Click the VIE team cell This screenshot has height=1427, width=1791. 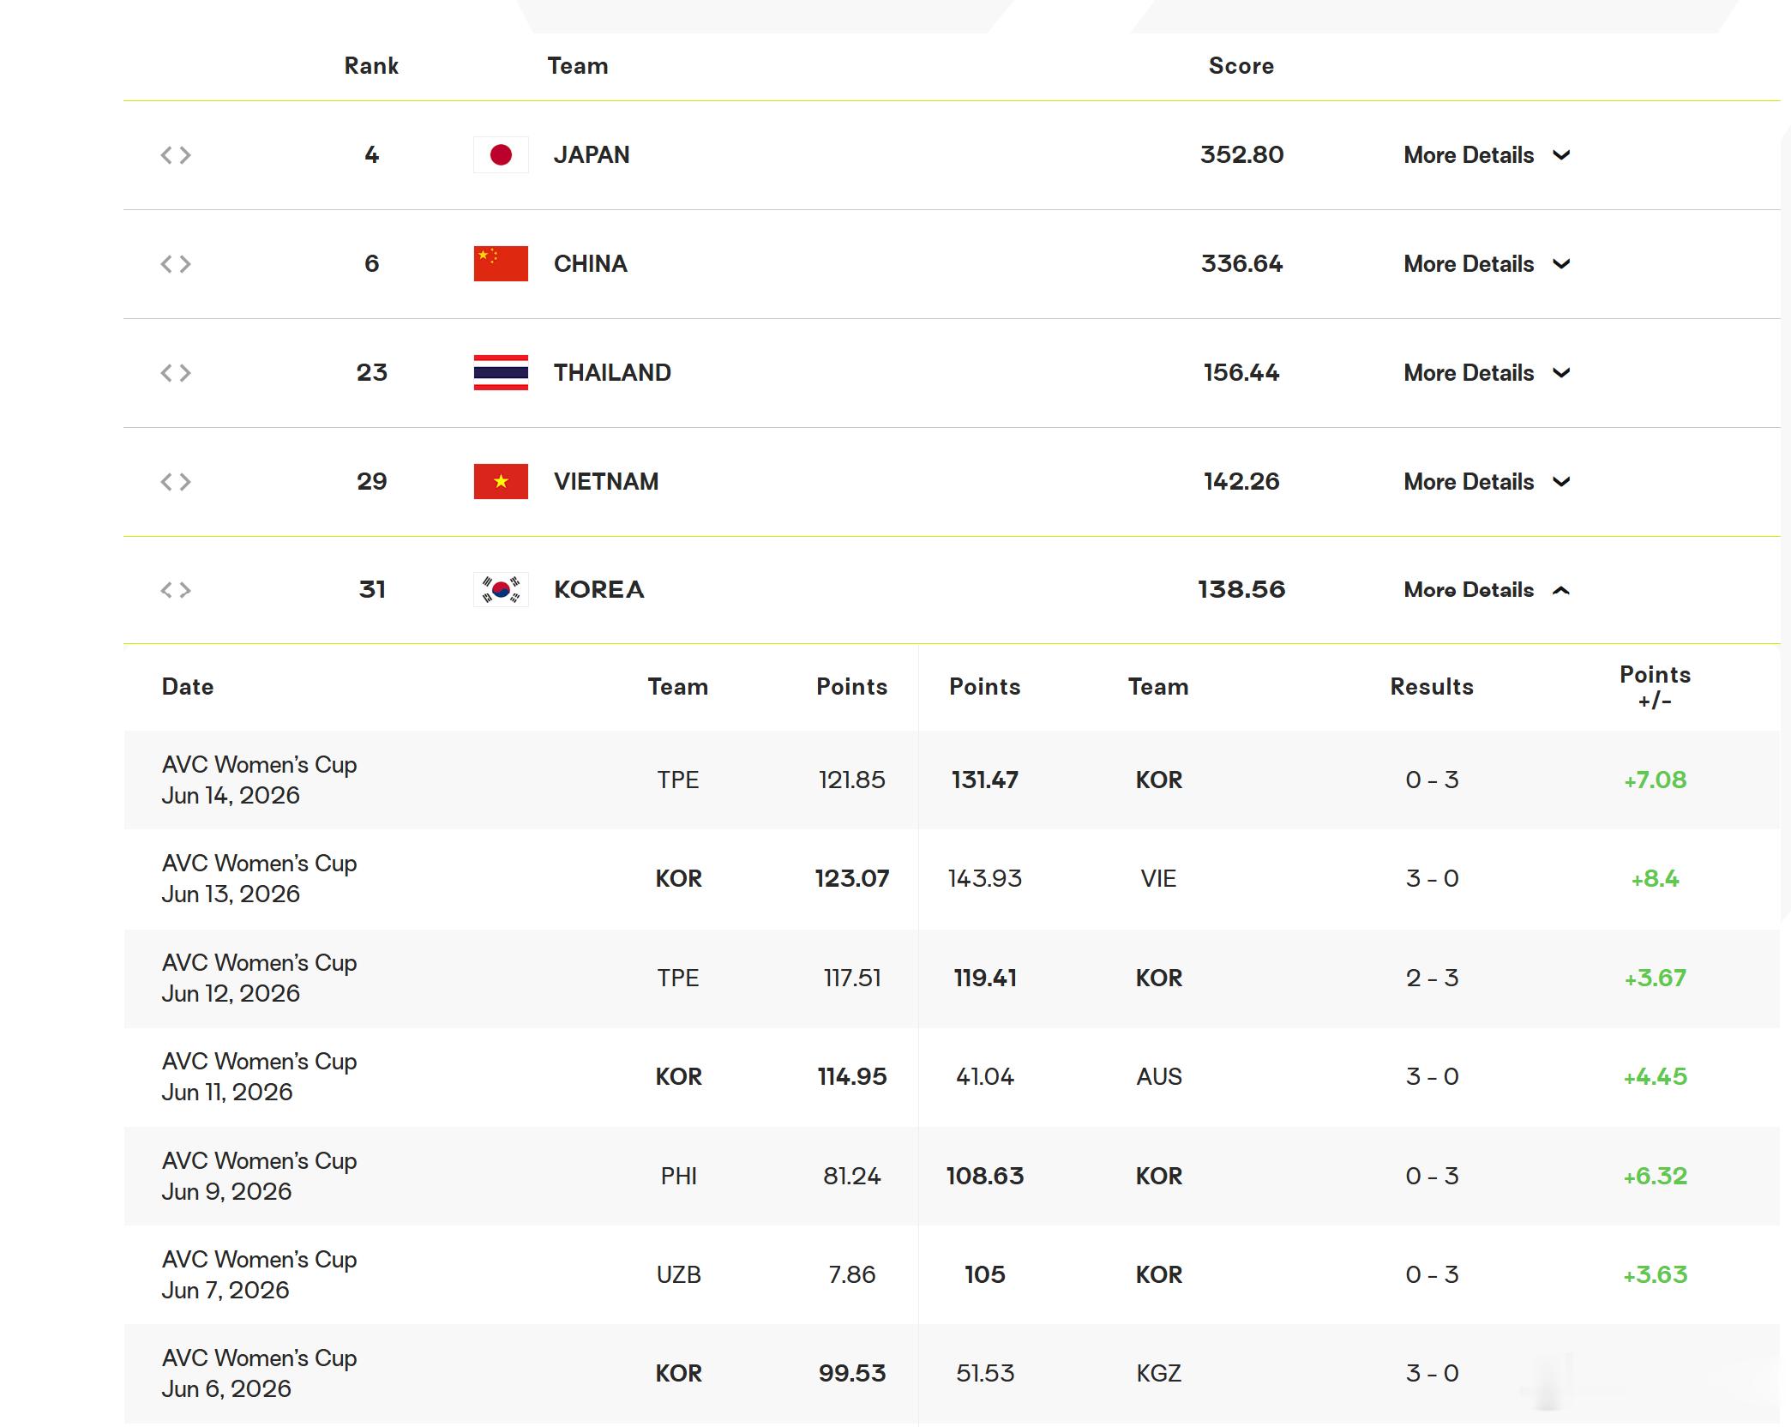tap(1158, 878)
